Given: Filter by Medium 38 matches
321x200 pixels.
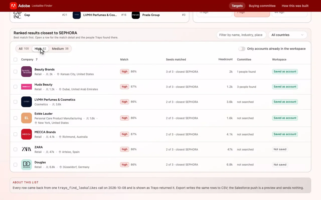Looking at the screenshot, I should coord(60,49).
